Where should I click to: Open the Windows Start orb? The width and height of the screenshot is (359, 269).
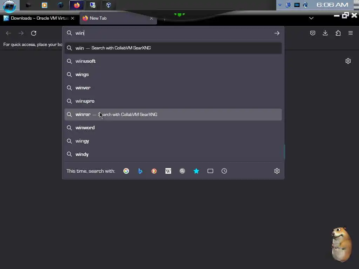coord(9,6)
